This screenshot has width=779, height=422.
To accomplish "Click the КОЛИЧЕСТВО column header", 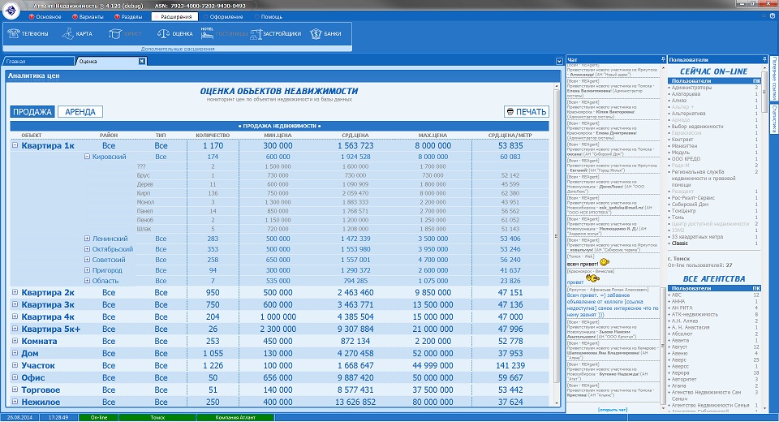I will tap(213, 136).
